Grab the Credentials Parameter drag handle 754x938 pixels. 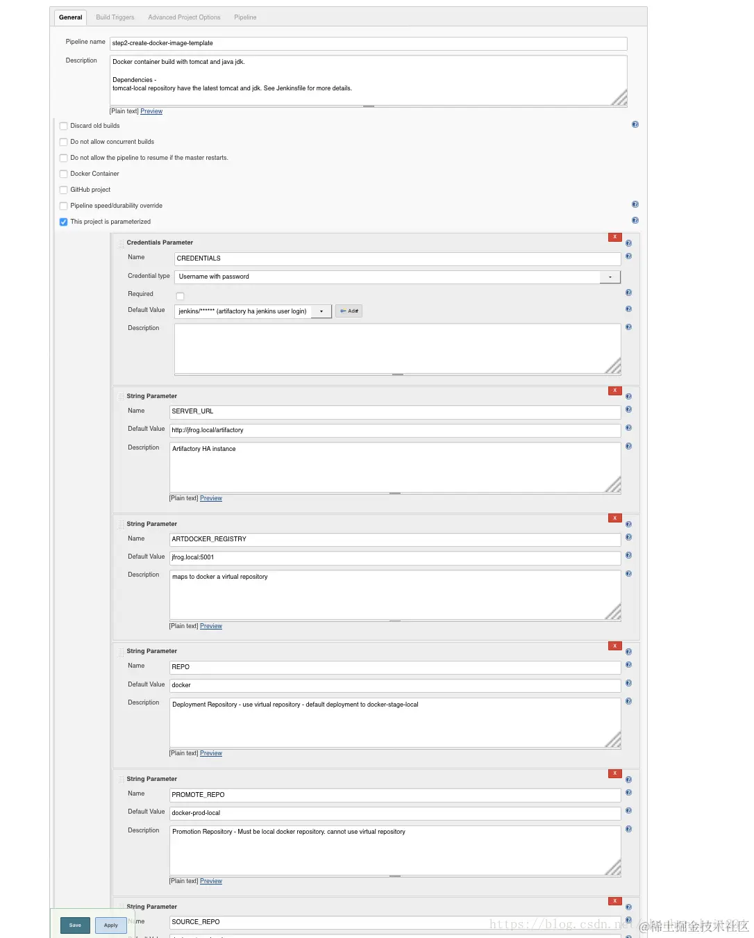click(121, 243)
